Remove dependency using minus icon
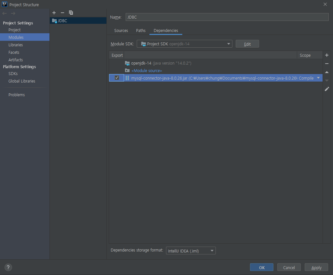 (x=327, y=64)
